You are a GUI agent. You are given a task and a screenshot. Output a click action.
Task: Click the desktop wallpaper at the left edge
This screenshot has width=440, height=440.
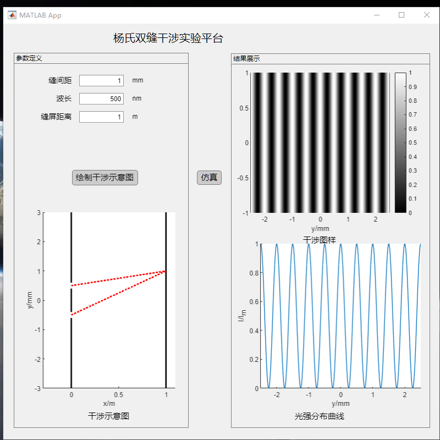3,220
